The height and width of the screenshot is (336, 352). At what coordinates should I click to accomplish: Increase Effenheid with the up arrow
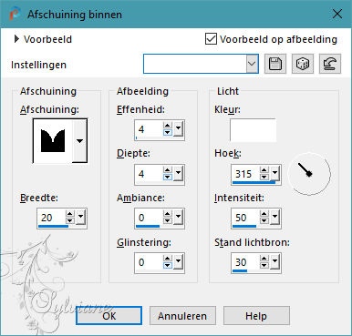point(168,126)
